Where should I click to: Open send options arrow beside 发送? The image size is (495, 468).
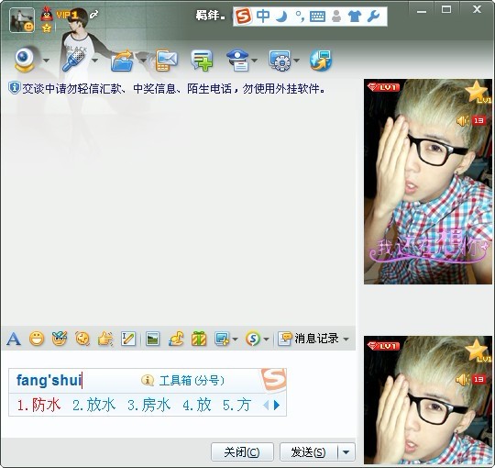[346, 452]
